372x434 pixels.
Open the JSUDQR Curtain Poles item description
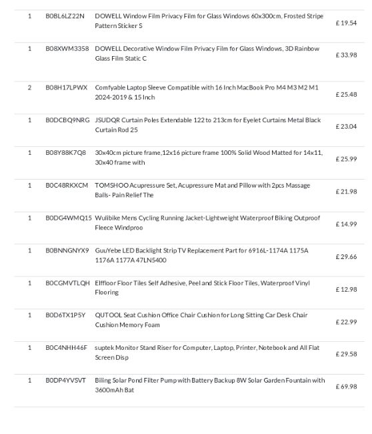coord(208,125)
